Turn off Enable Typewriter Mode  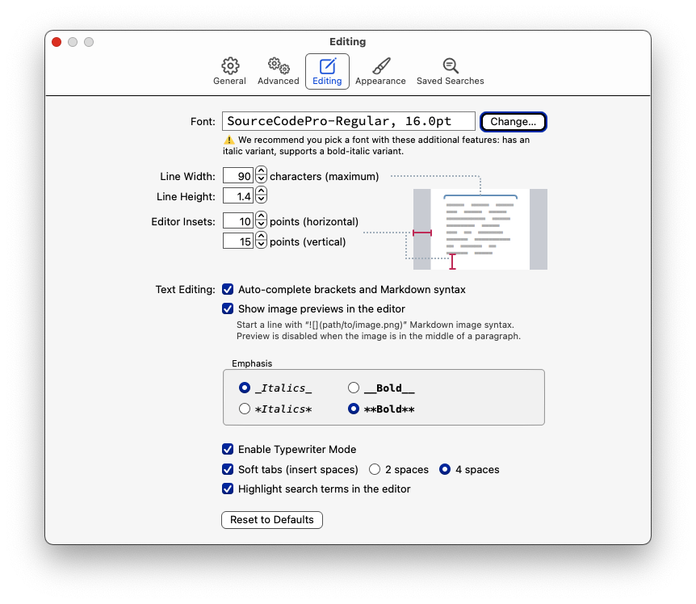click(x=229, y=449)
